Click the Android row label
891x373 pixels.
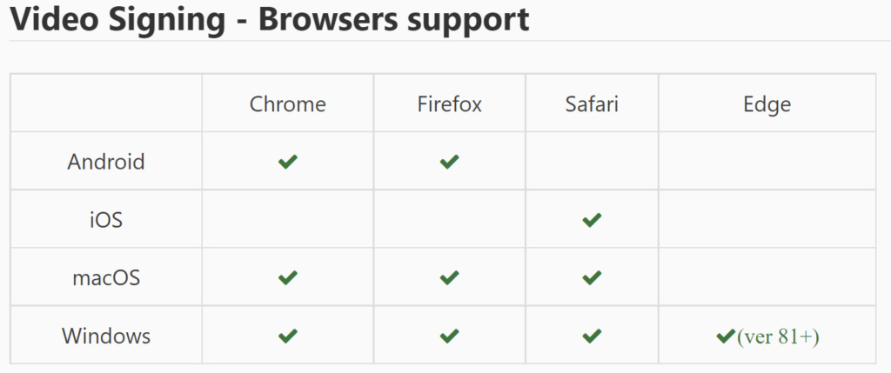[106, 162]
